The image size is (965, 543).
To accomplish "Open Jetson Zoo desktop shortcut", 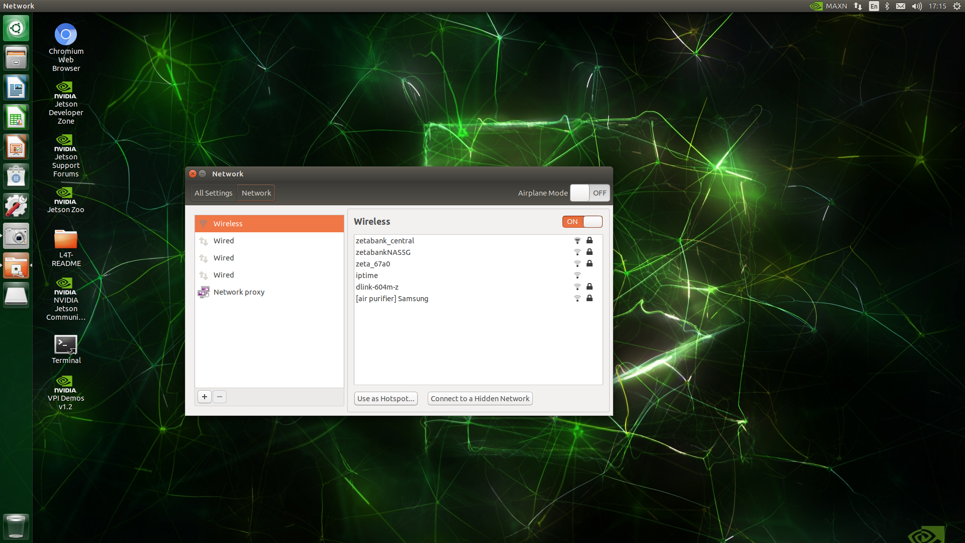I will 66,200.
